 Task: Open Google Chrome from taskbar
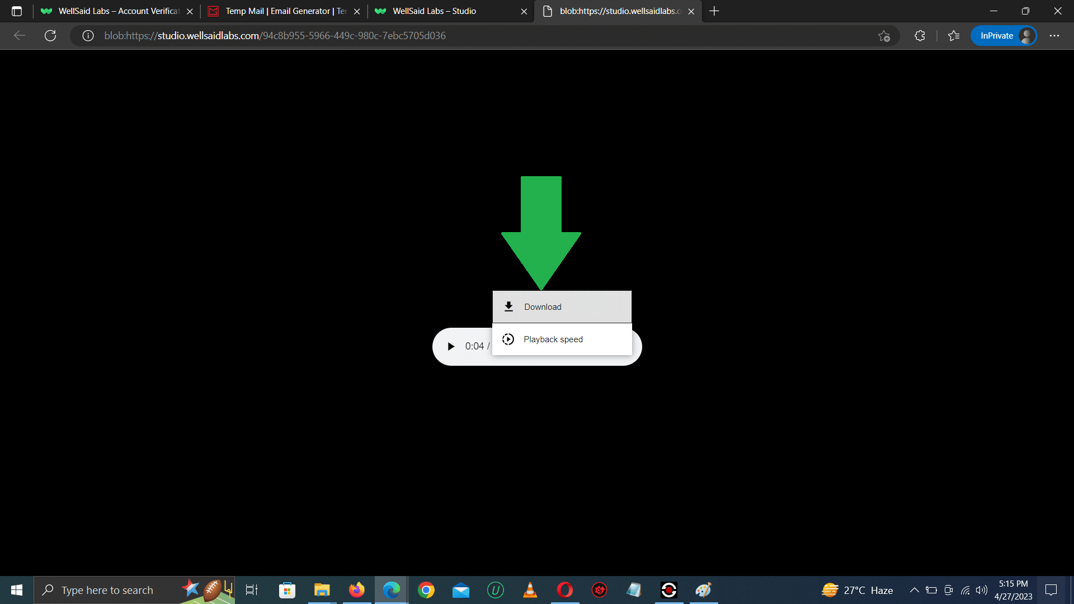tap(426, 590)
